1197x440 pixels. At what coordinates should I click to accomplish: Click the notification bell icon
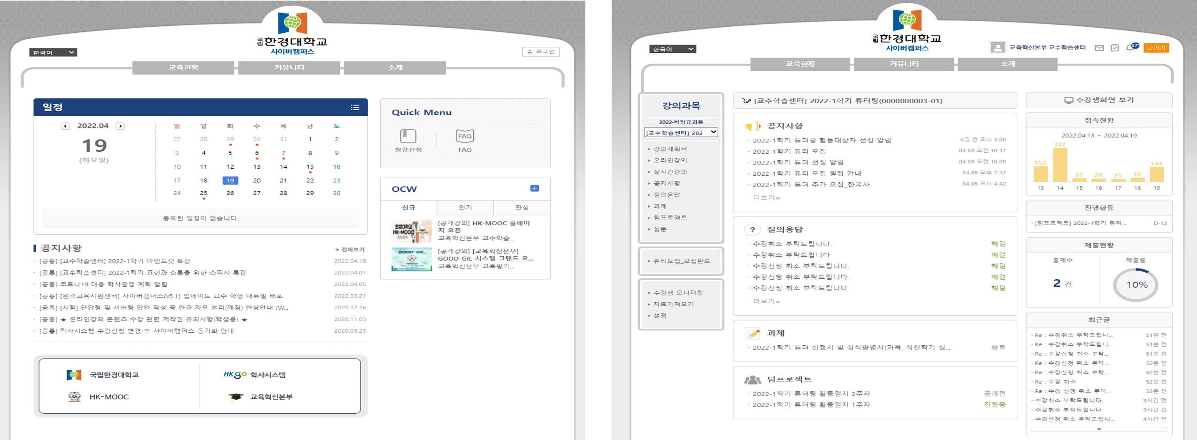pos(1130,48)
